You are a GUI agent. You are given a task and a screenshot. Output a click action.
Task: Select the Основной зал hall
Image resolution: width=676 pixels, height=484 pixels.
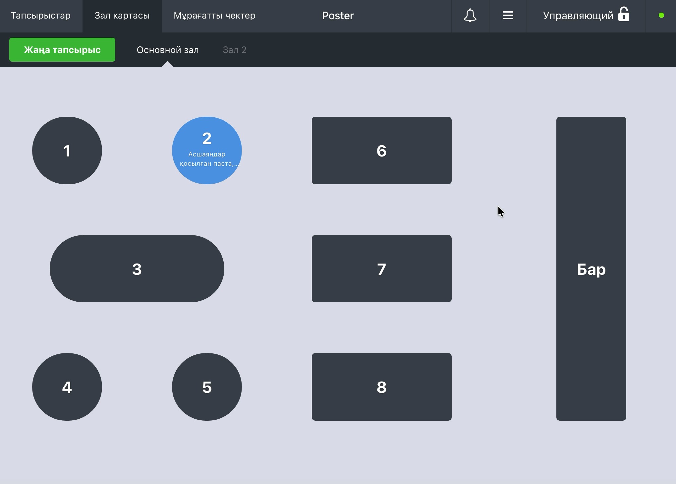click(x=168, y=50)
